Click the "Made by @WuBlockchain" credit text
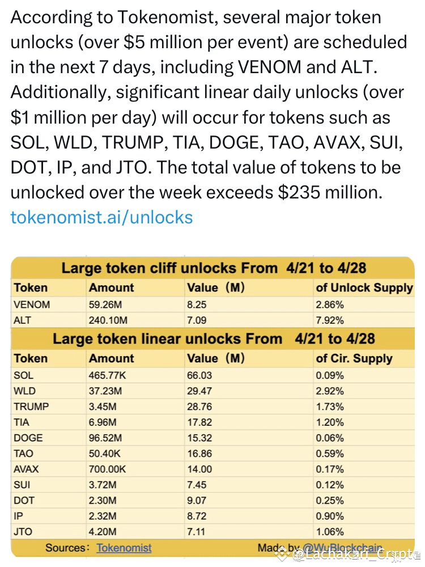 (x=320, y=547)
